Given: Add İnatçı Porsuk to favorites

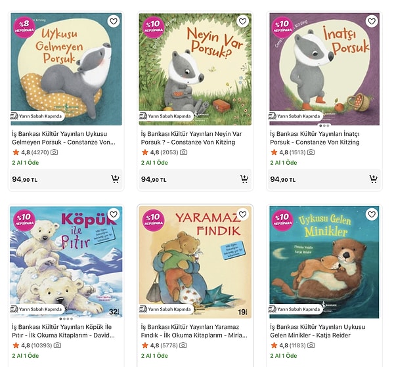Looking at the screenshot, I should [372, 22].
